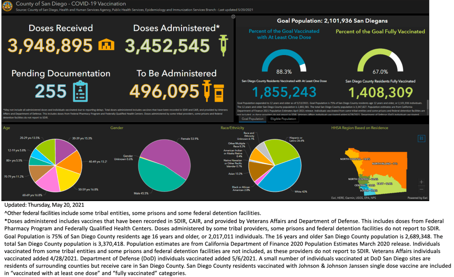454x277 pixels.
Task: Expand the doses panel using the corner icon
Action: [233, 16]
